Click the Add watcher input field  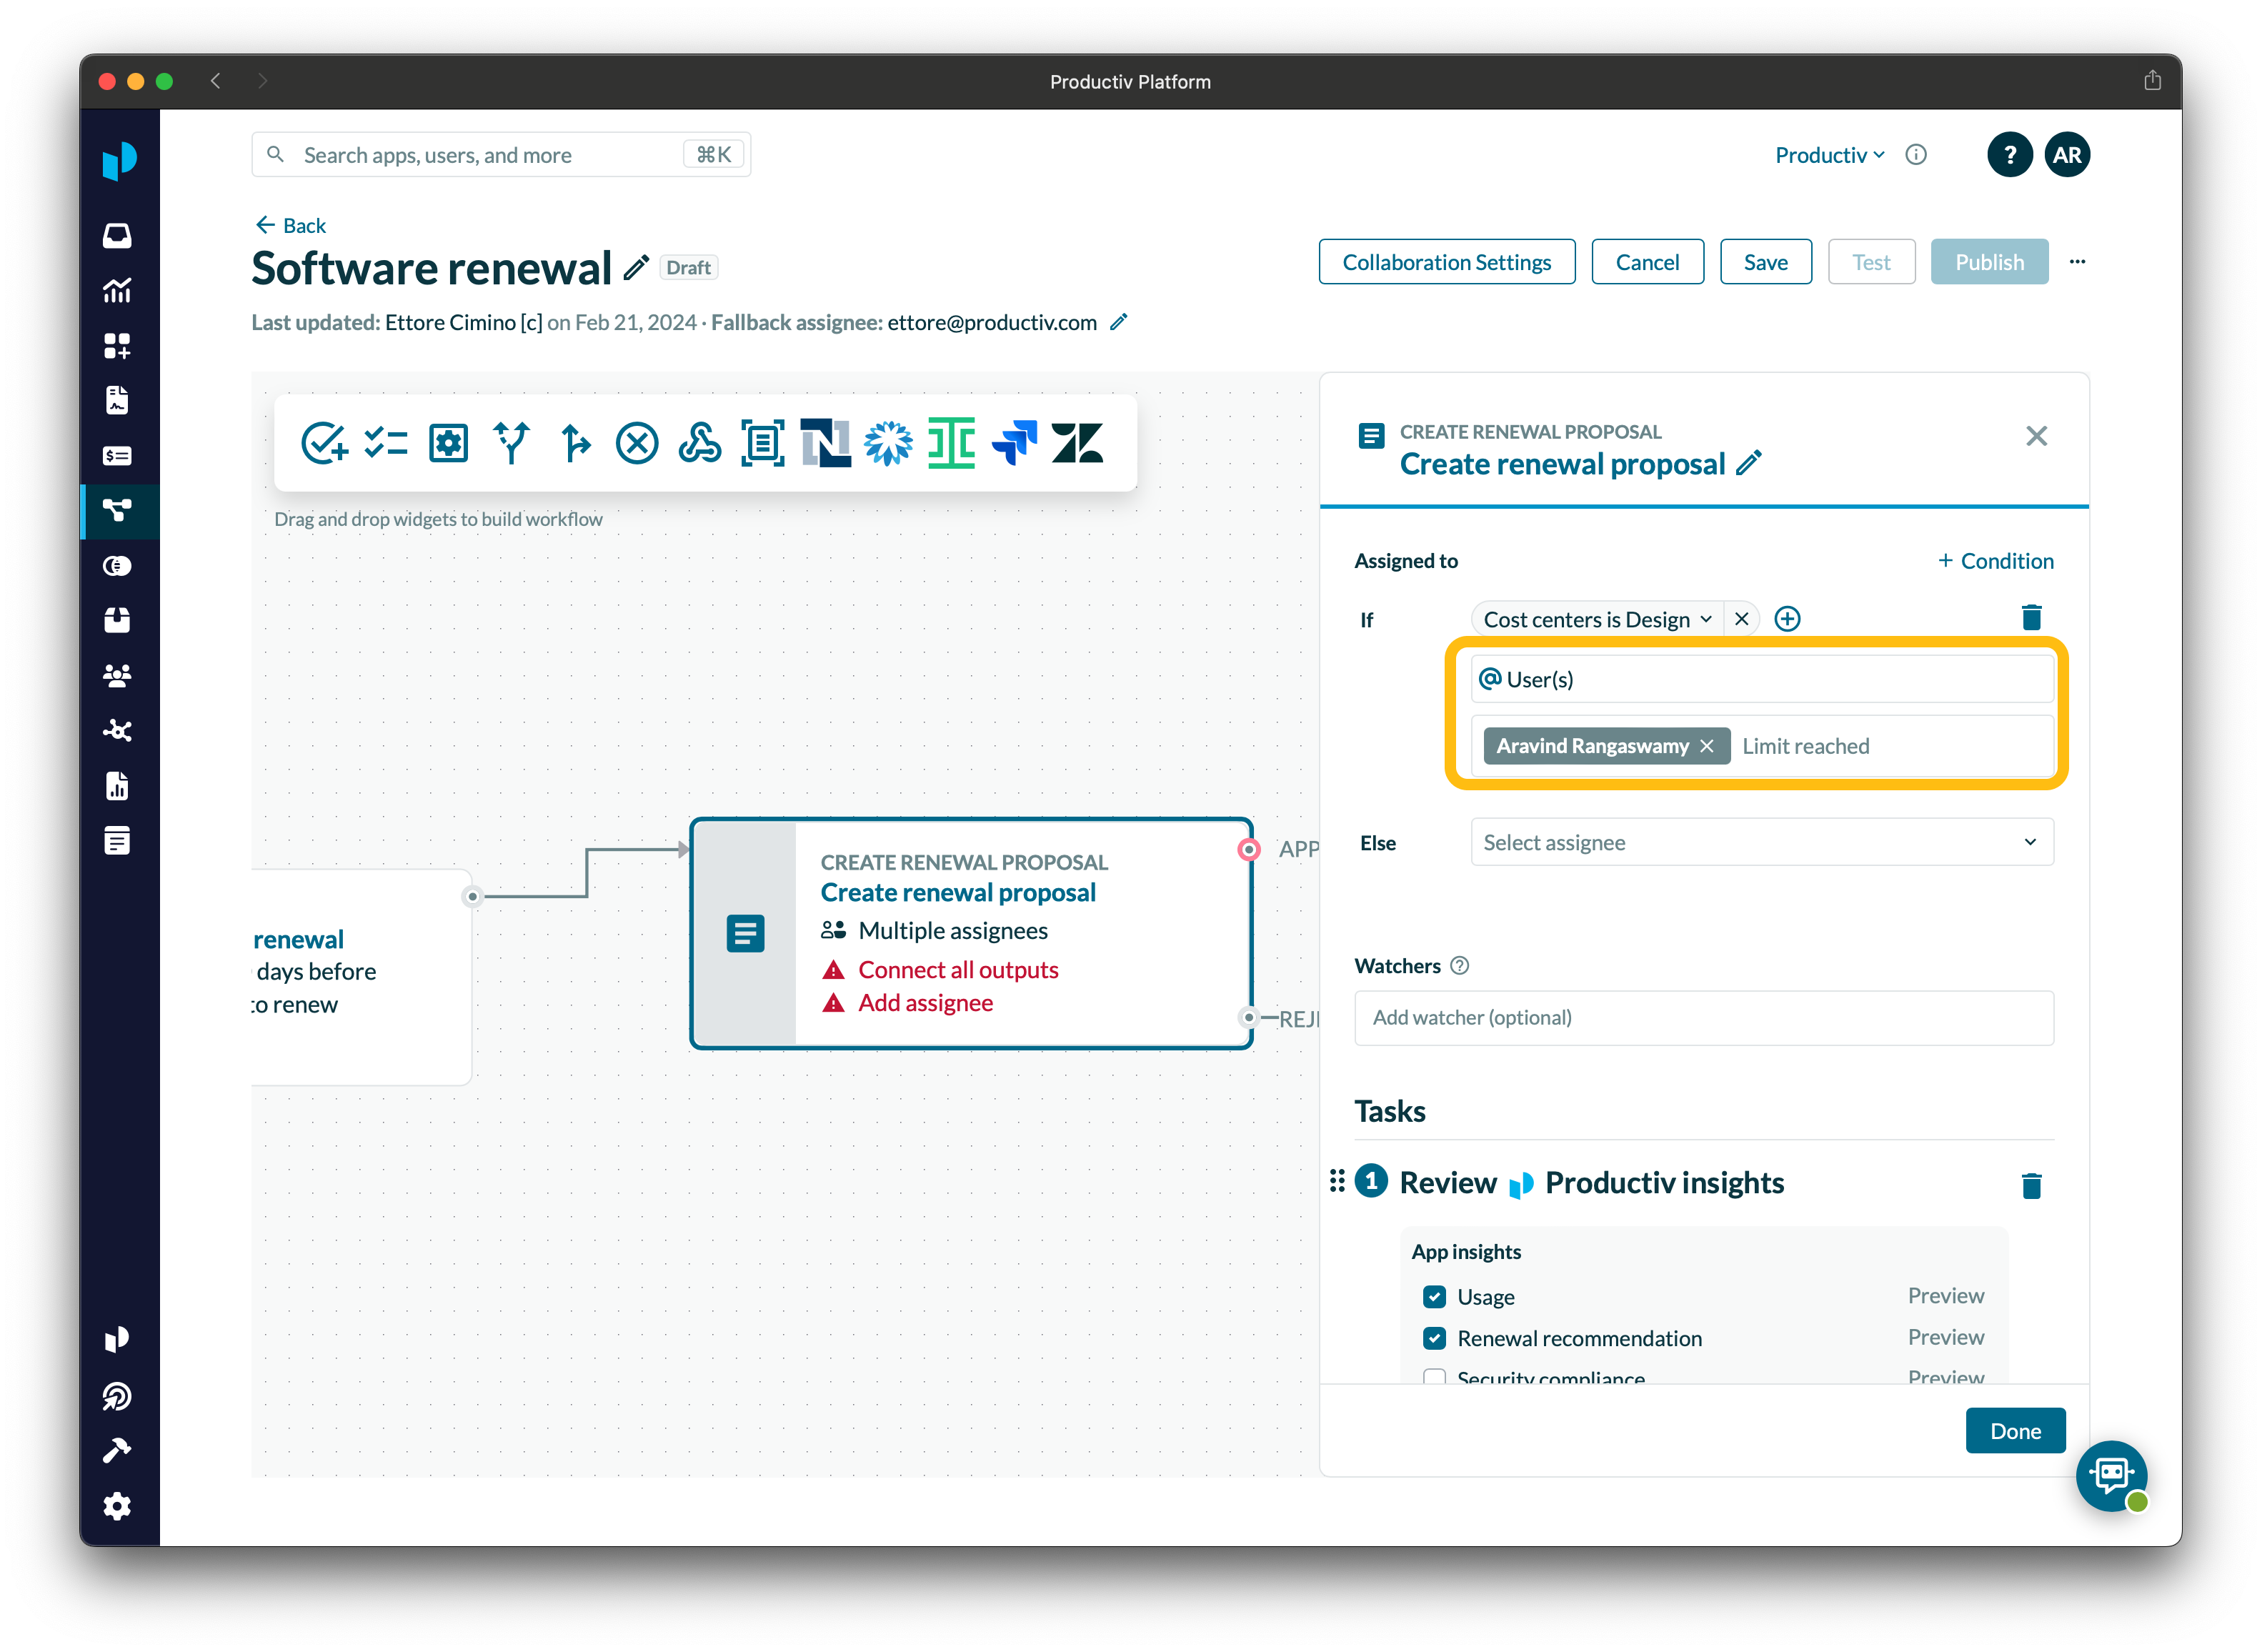click(x=1703, y=1017)
